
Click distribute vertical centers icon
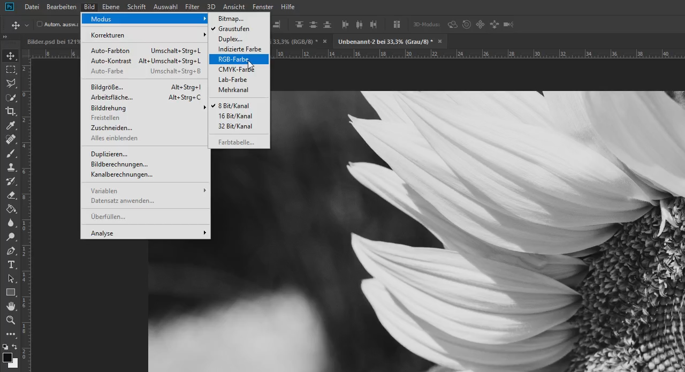tap(313, 25)
